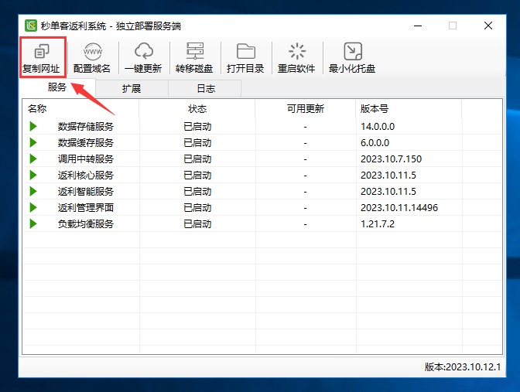
Task: Click version number 14.0.0.0
Action: pyautogui.click(x=378, y=127)
